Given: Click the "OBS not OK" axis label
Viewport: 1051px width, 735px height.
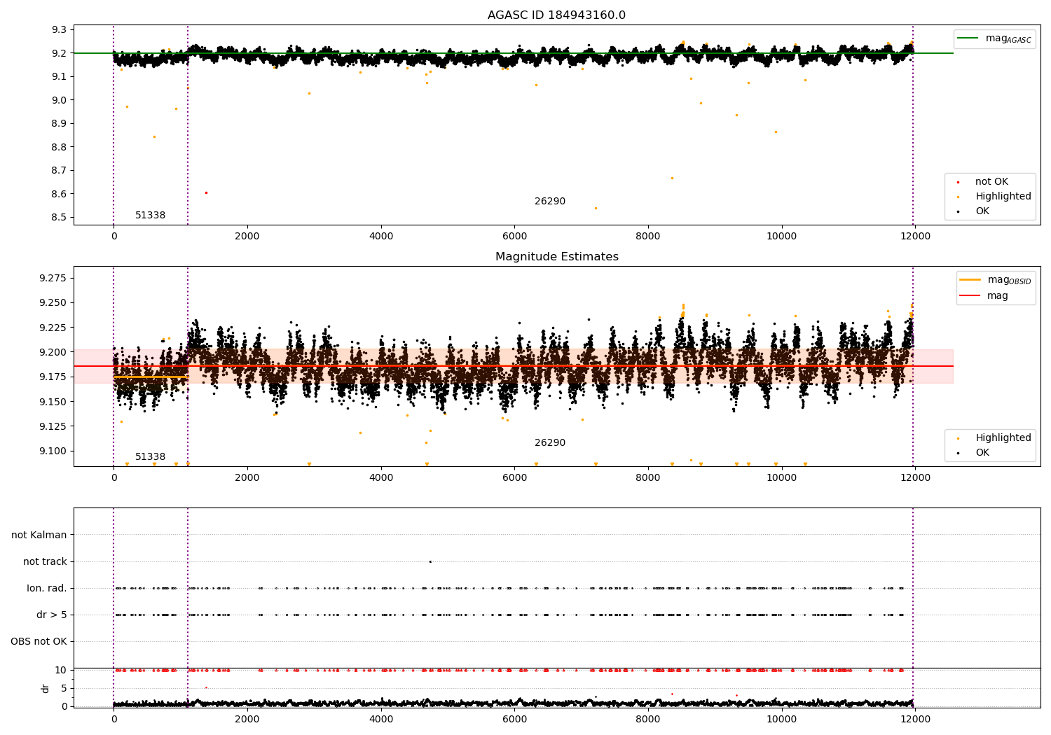Looking at the screenshot, I should pyautogui.click(x=39, y=641).
